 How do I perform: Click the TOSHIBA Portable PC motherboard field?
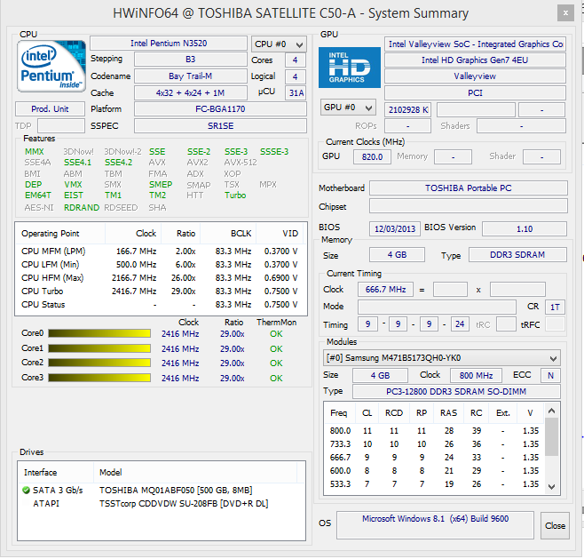[x=469, y=188]
